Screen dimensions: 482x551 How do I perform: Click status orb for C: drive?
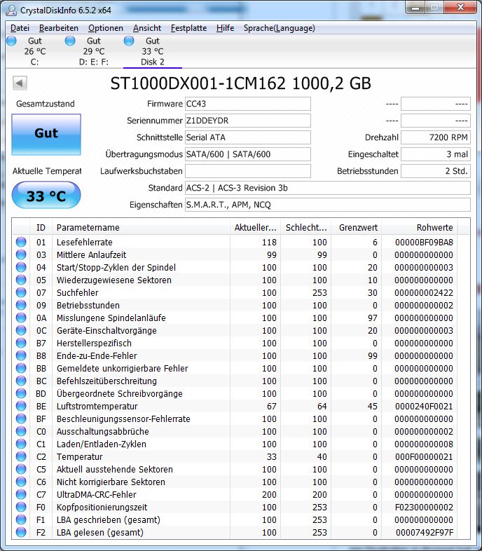pyautogui.click(x=12, y=41)
